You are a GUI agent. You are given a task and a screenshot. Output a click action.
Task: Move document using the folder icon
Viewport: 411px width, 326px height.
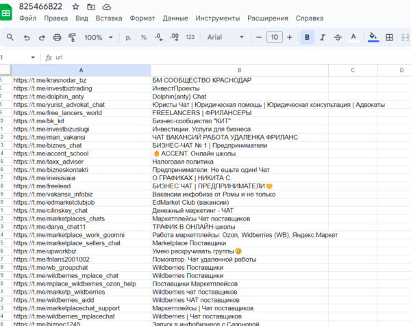(x=92, y=6)
